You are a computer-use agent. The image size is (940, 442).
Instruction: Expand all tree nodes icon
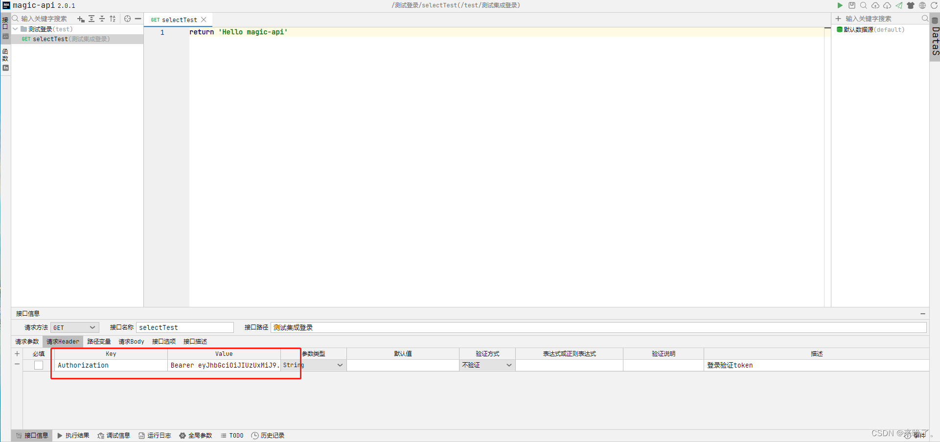(92, 19)
